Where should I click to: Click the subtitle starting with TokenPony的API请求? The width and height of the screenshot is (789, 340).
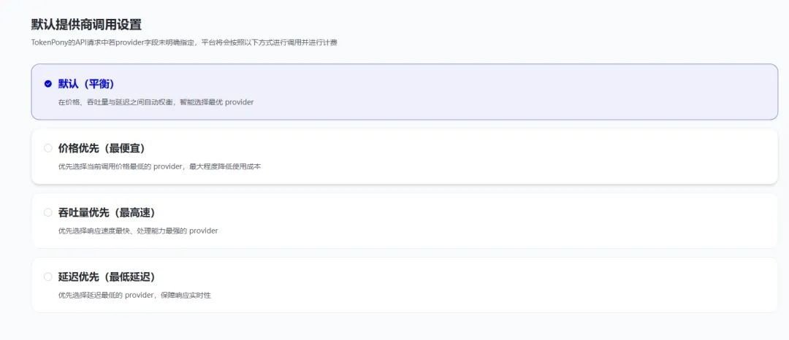183,43
